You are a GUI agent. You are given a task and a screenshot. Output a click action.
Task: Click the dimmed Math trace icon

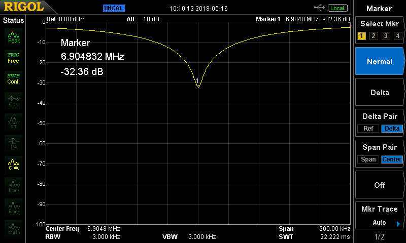14,229
